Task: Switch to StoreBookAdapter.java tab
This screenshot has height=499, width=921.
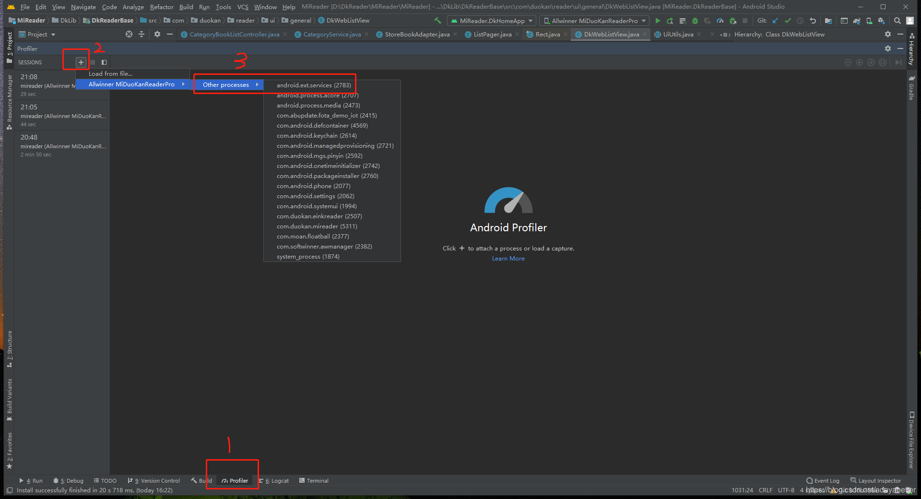Action: click(417, 35)
